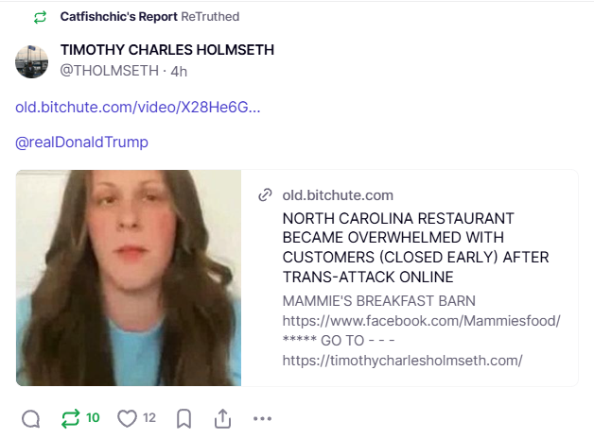ReTruth this post using the green arrows icon

pos(70,418)
